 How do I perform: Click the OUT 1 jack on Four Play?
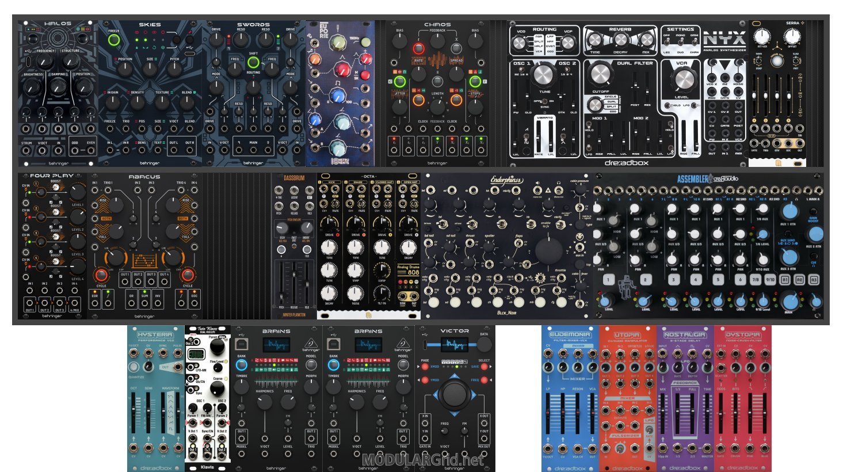pos(29,302)
